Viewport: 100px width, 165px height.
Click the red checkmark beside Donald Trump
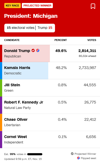coord(33,50)
